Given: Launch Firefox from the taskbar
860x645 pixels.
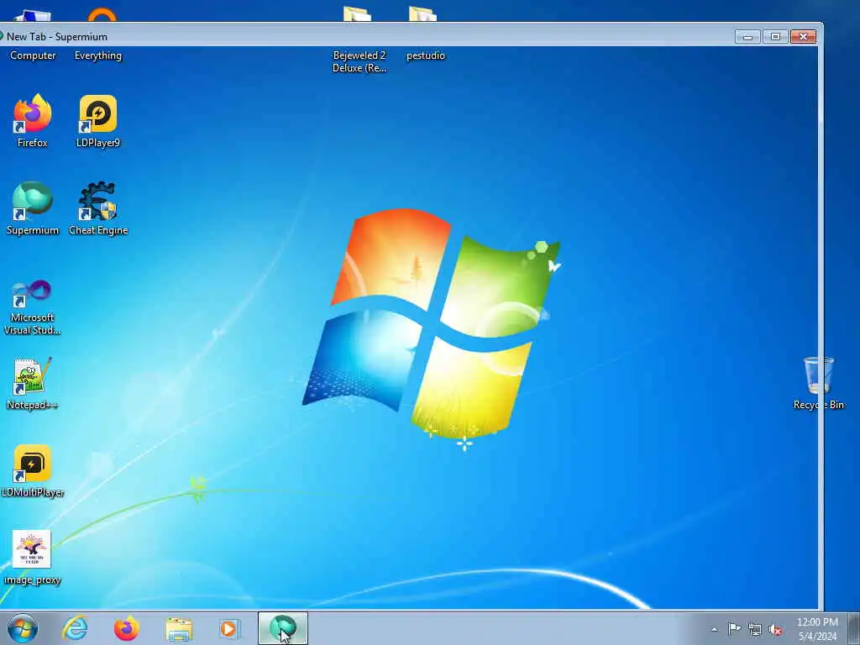Looking at the screenshot, I should pos(127,628).
